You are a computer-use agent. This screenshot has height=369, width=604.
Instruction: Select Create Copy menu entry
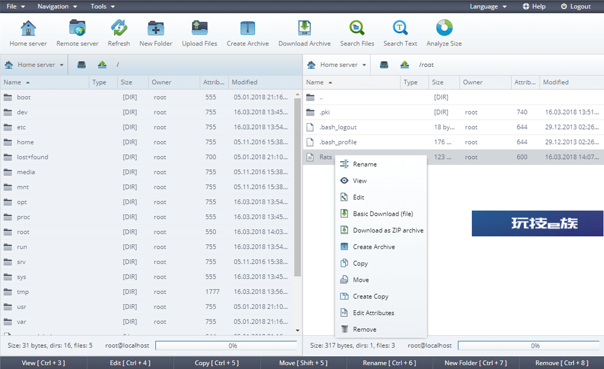point(381,297)
